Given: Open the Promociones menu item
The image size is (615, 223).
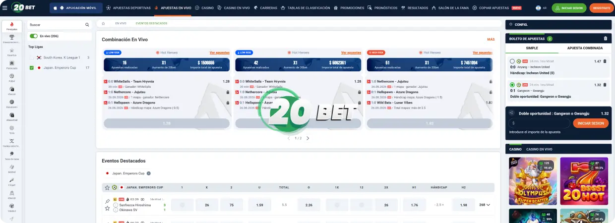Looking at the screenshot, I should [349, 8].
